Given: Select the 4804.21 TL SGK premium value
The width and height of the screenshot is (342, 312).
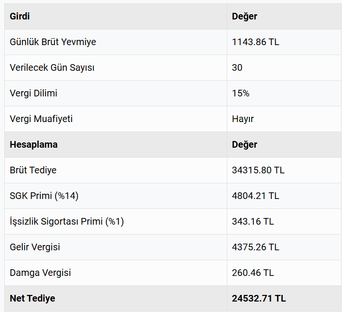Looking at the screenshot, I should tap(255, 196).
